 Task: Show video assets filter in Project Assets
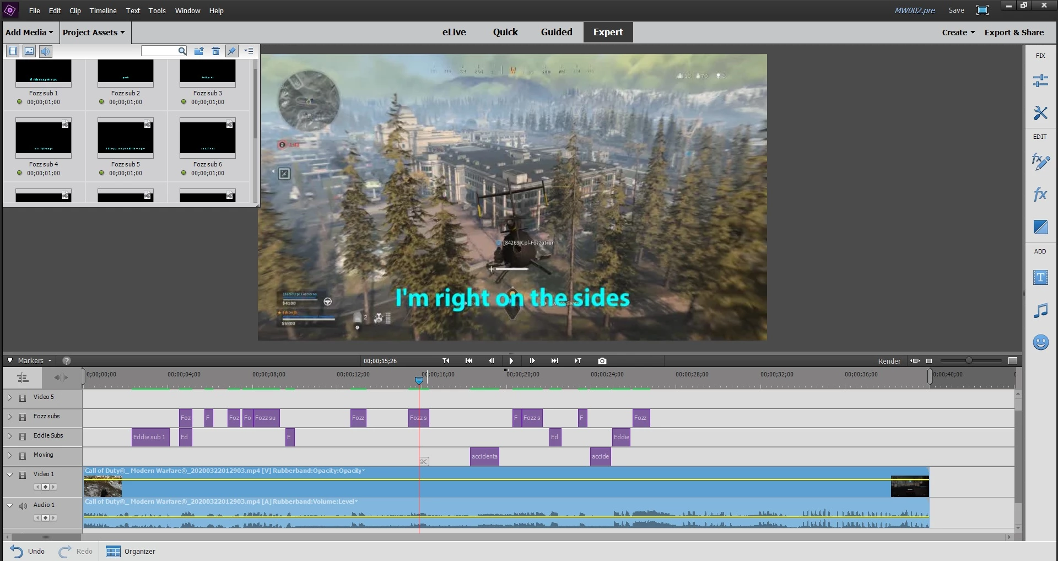pyautogui.click(x=13, y=51)
